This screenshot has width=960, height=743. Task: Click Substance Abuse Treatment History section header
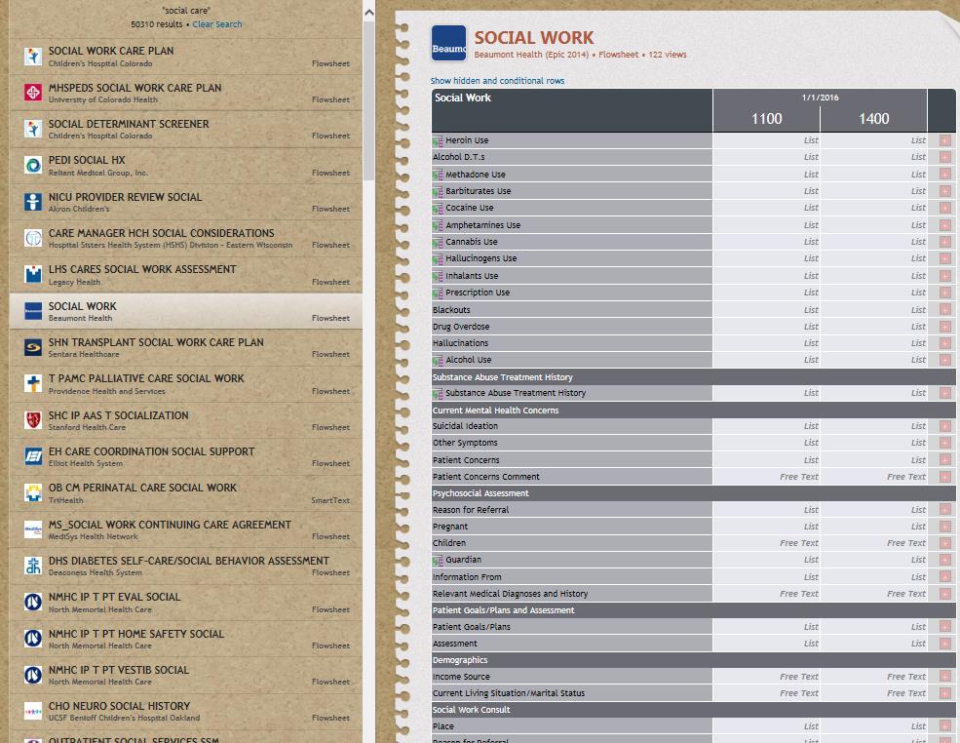pos(693,376)
